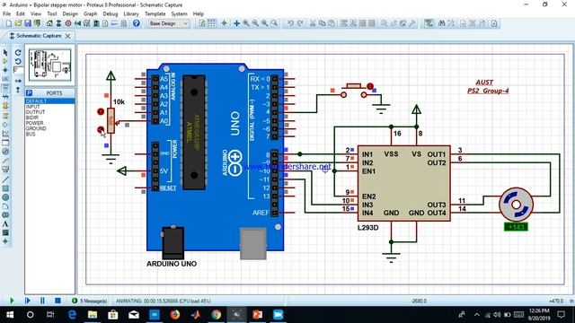Open the Template menu

155,13
